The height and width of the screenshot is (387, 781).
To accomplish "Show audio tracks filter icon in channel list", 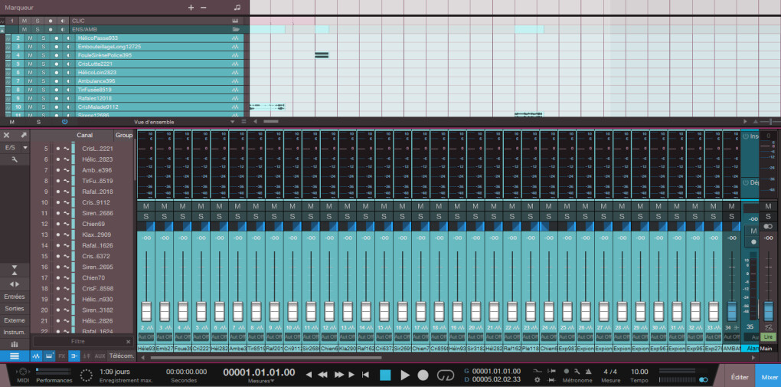I will 36,356.
